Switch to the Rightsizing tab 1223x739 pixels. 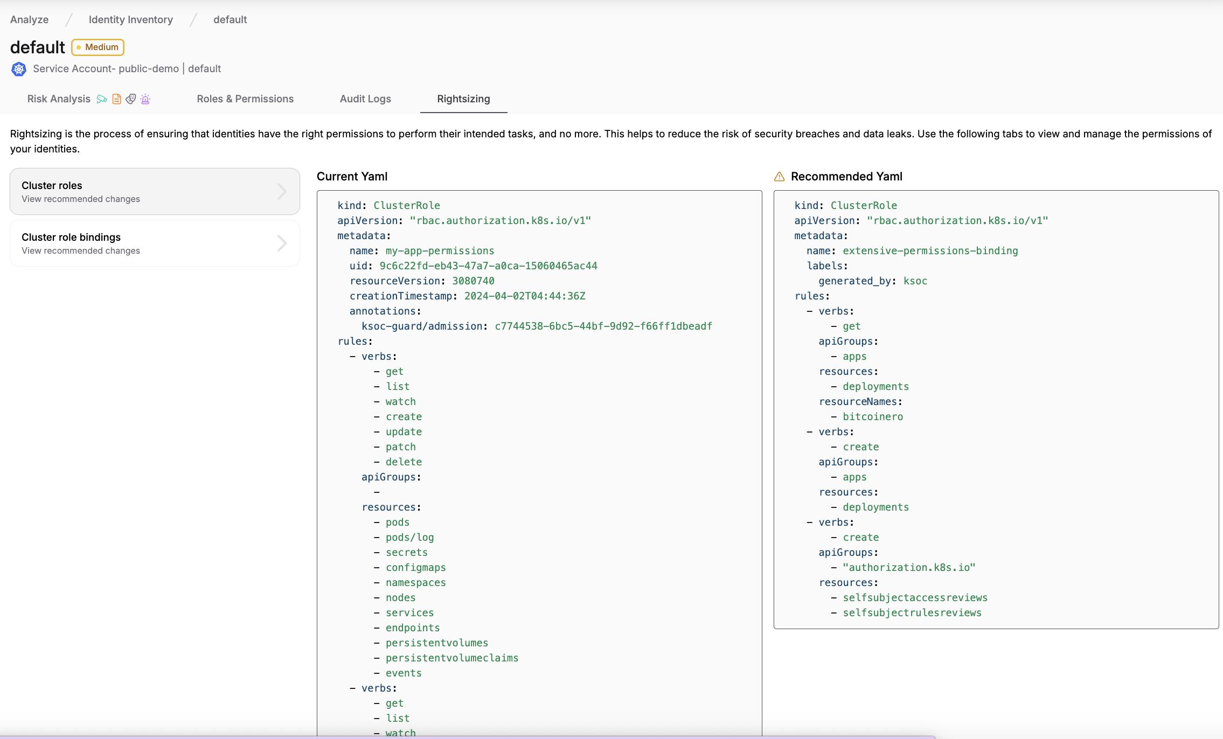pos(463,99)
